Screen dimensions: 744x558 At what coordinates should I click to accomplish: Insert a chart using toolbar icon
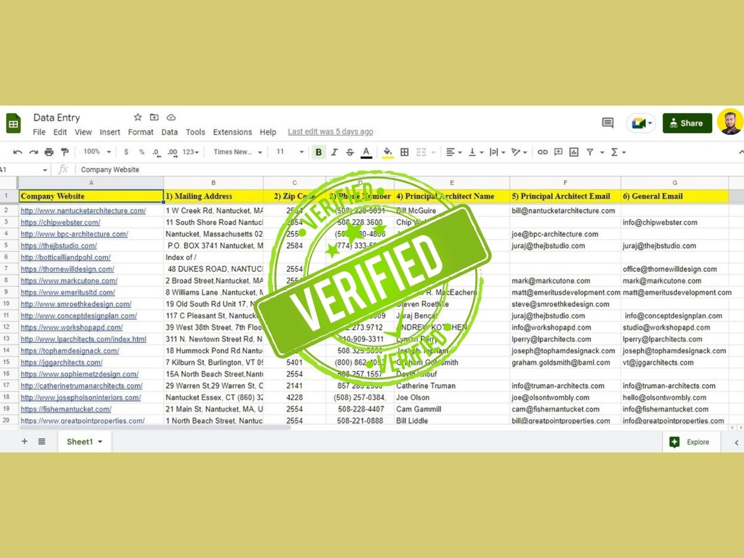574,152
